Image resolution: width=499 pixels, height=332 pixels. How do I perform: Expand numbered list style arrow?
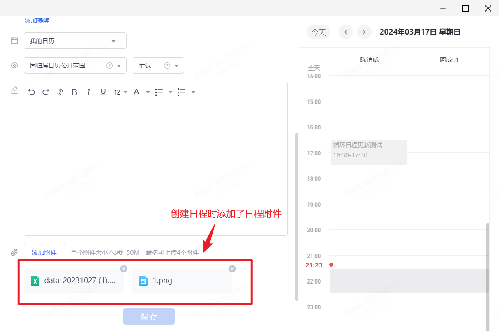(x=193, y=92)
